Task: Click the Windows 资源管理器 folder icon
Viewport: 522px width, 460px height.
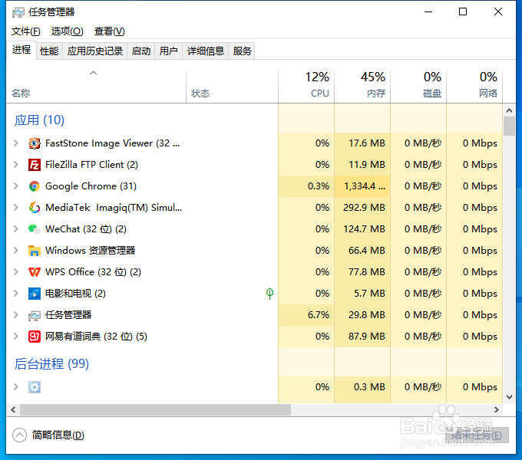Action: coord(35,251)
